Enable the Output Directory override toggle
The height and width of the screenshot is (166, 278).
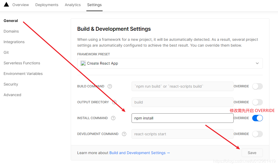(x=258, y=102)
